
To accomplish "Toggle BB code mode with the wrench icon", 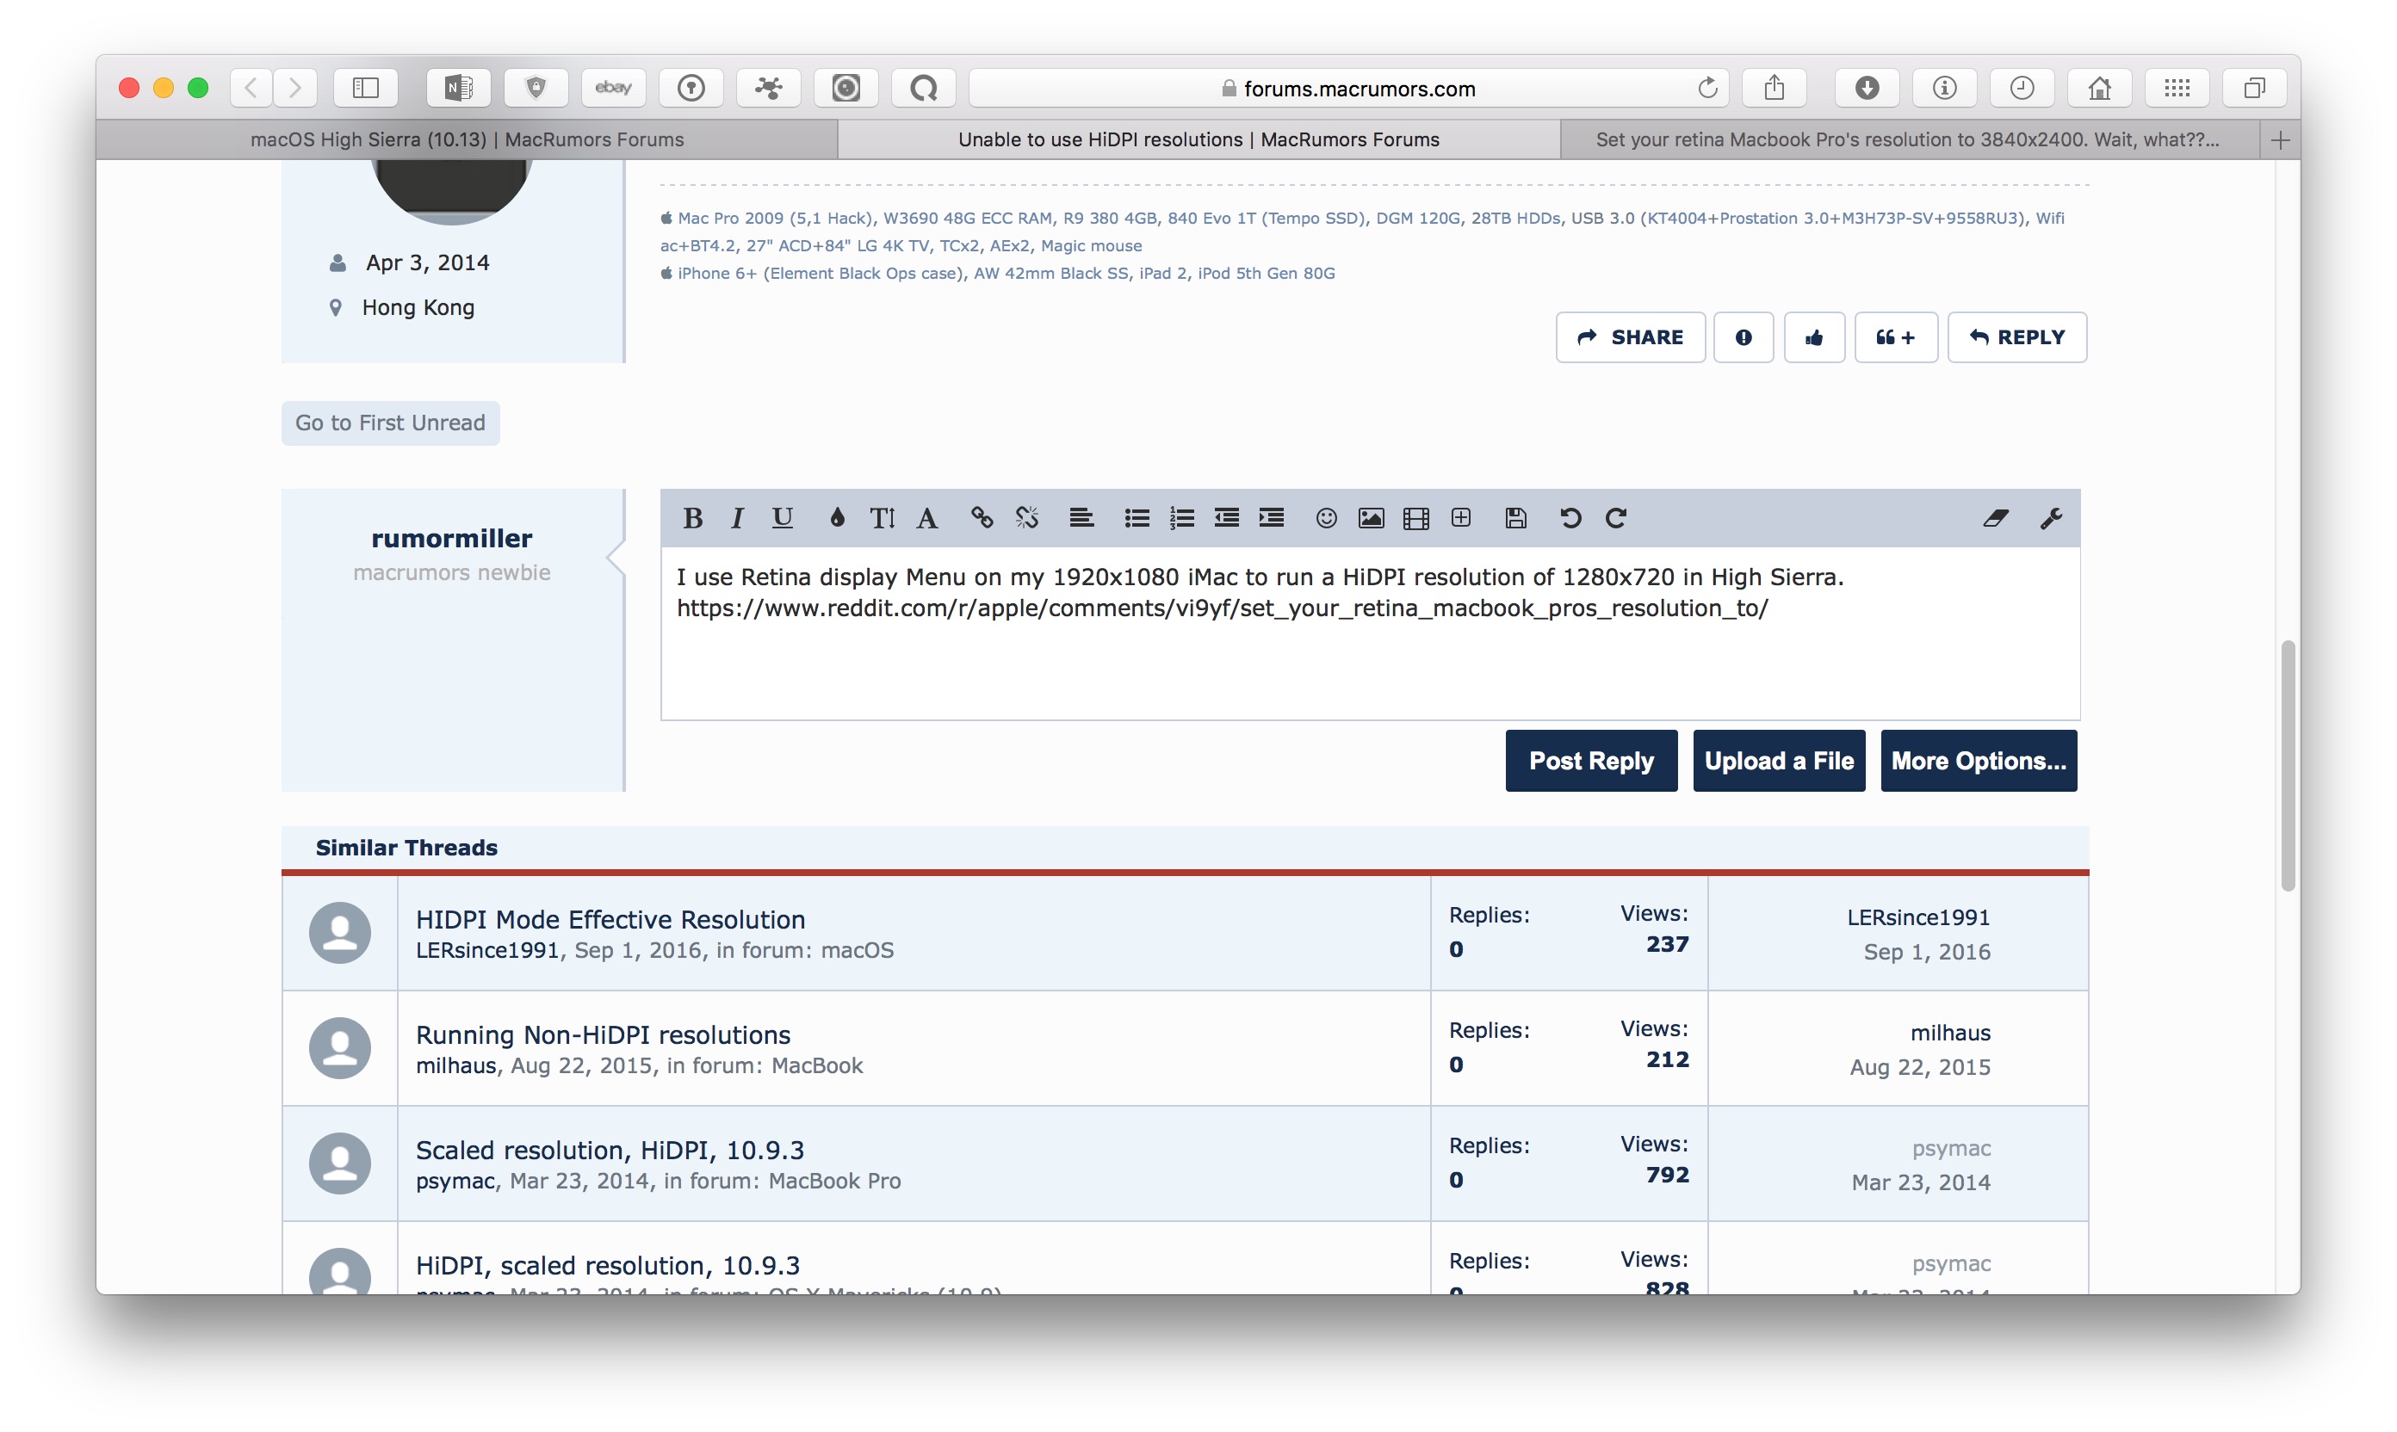I will tap(2052, 518).
